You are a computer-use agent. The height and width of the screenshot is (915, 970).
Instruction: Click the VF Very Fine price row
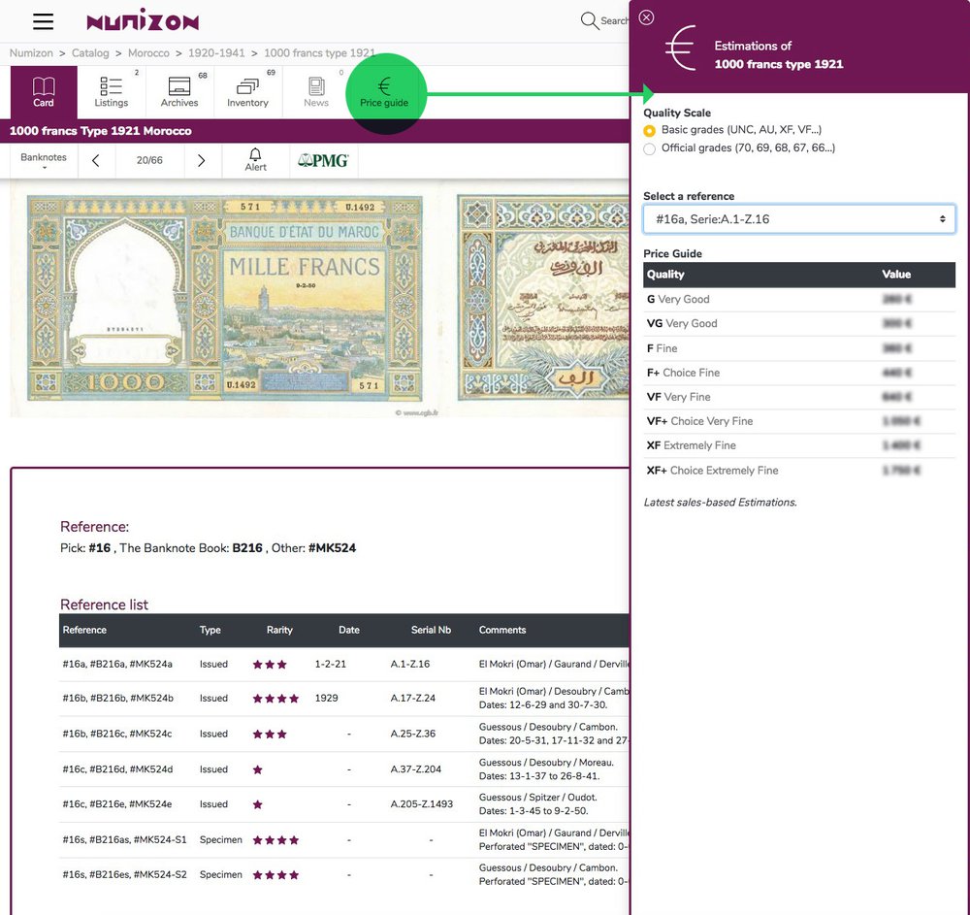[799, 397]
